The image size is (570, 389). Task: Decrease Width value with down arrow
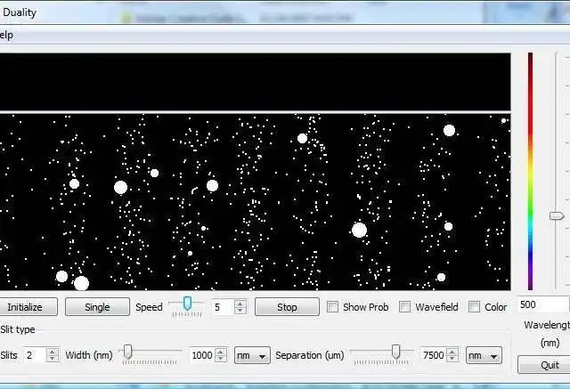[220, 359]
